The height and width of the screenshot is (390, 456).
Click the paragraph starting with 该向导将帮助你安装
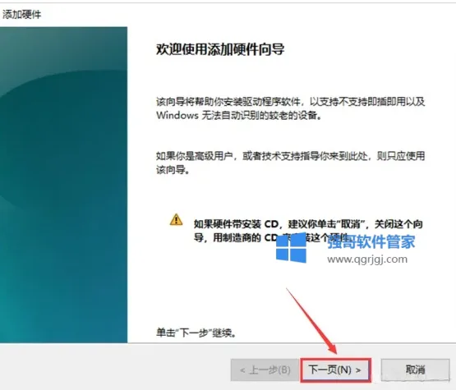tap(291, 108)
